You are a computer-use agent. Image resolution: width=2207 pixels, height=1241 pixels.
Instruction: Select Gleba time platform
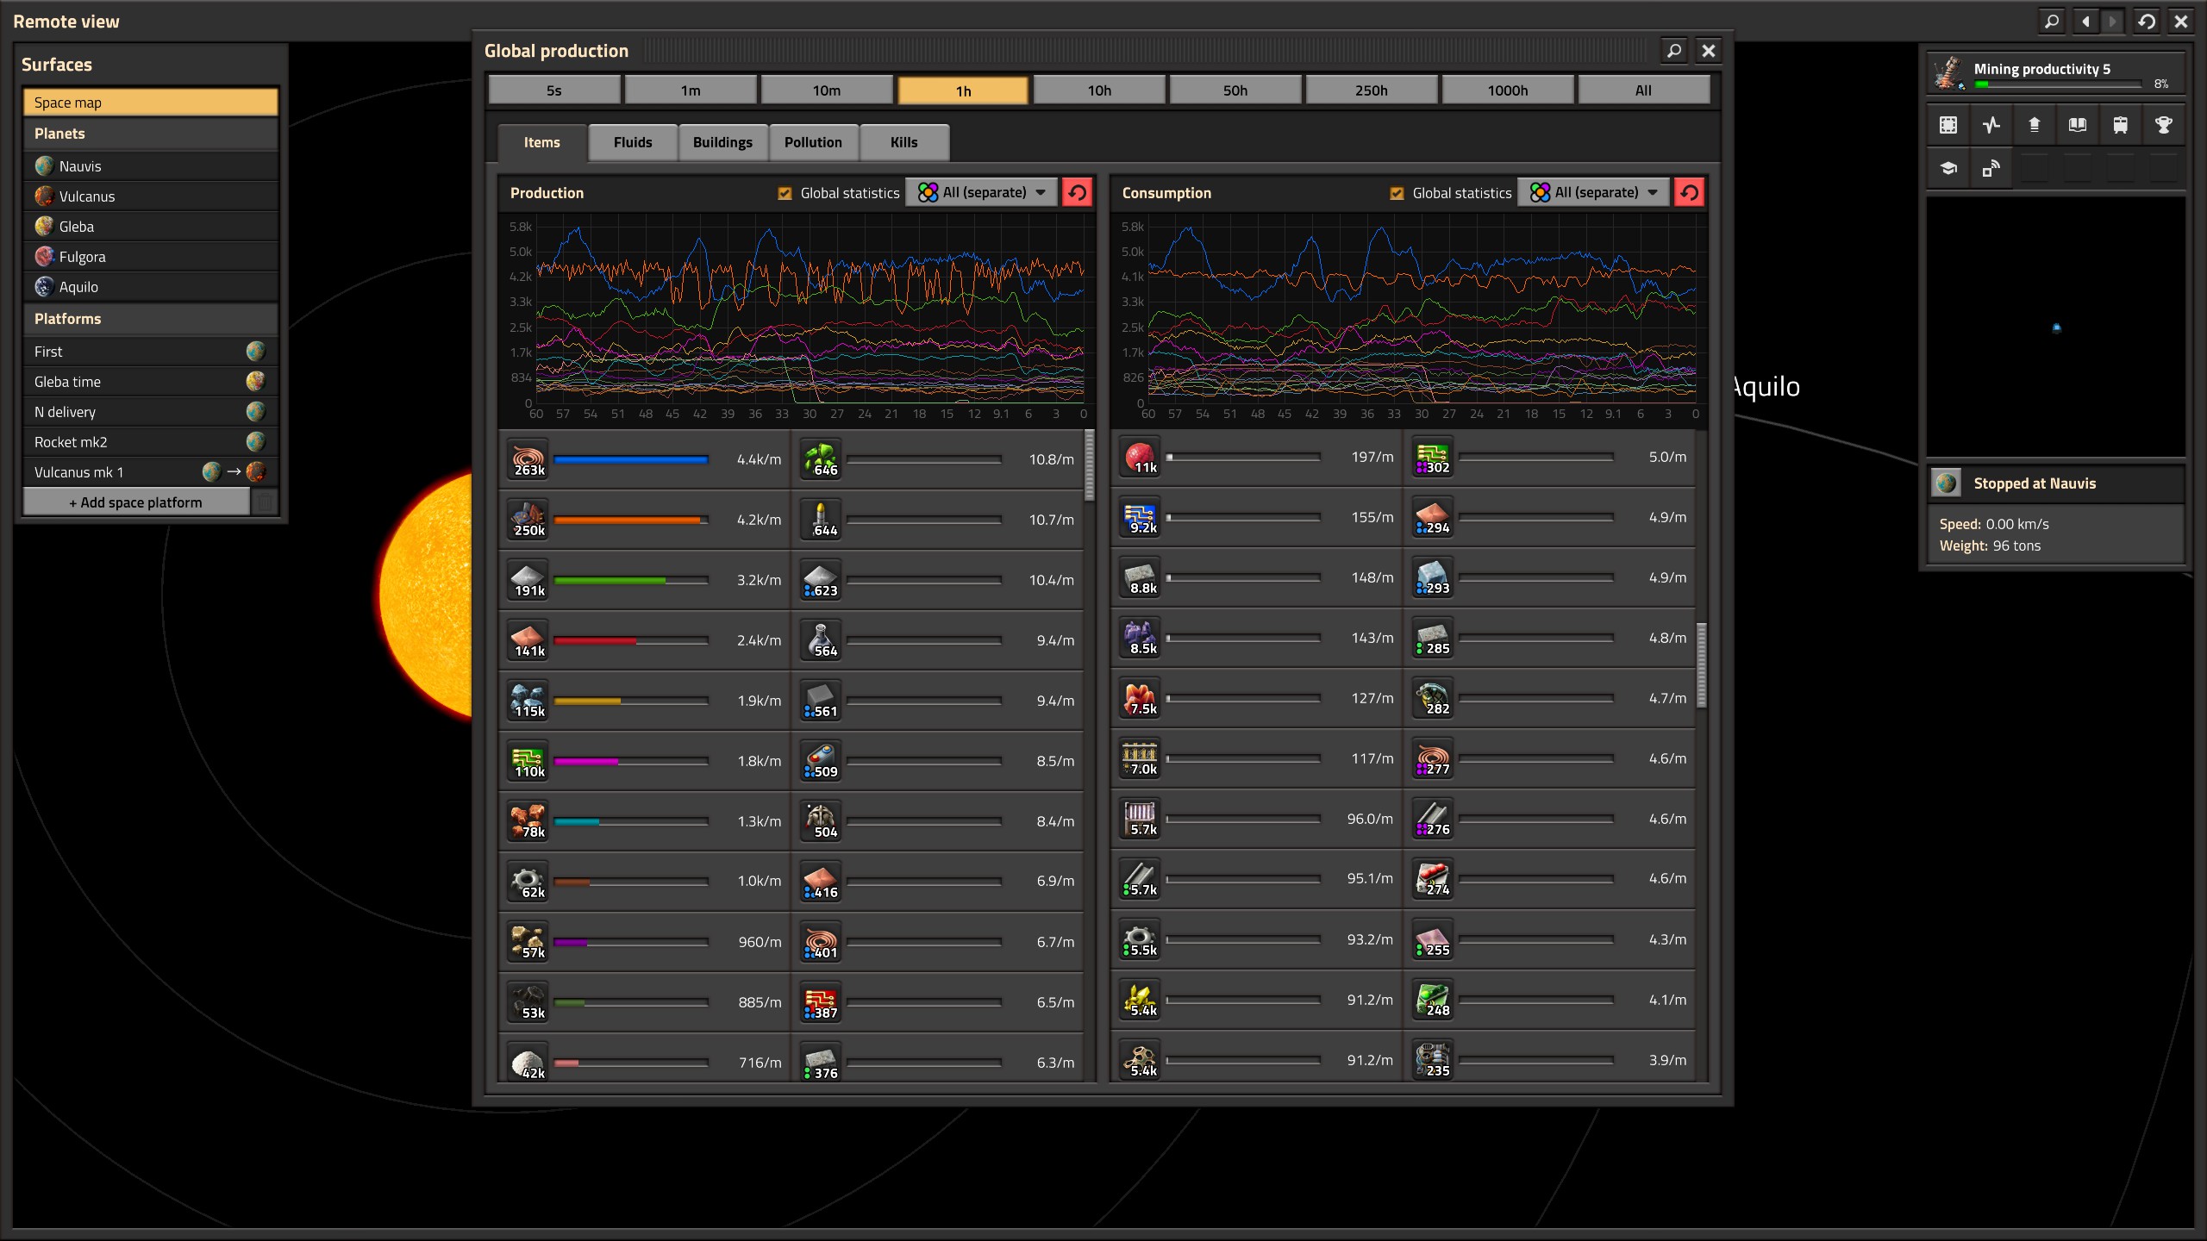point(151,382)
